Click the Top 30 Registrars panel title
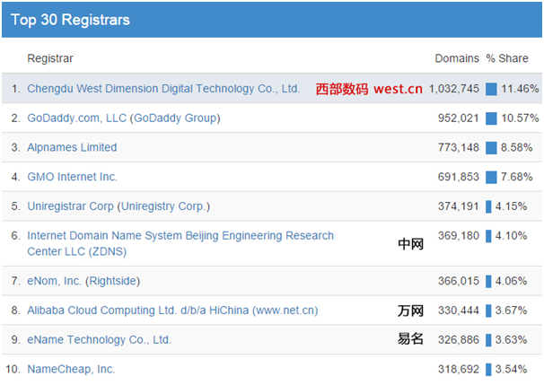 pos(70,19)
